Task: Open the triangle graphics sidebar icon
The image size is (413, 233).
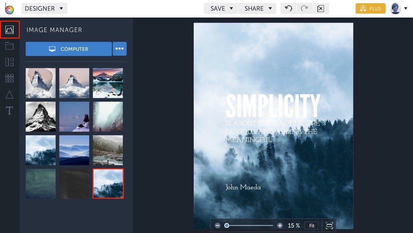Action: [x=9, y=94]
